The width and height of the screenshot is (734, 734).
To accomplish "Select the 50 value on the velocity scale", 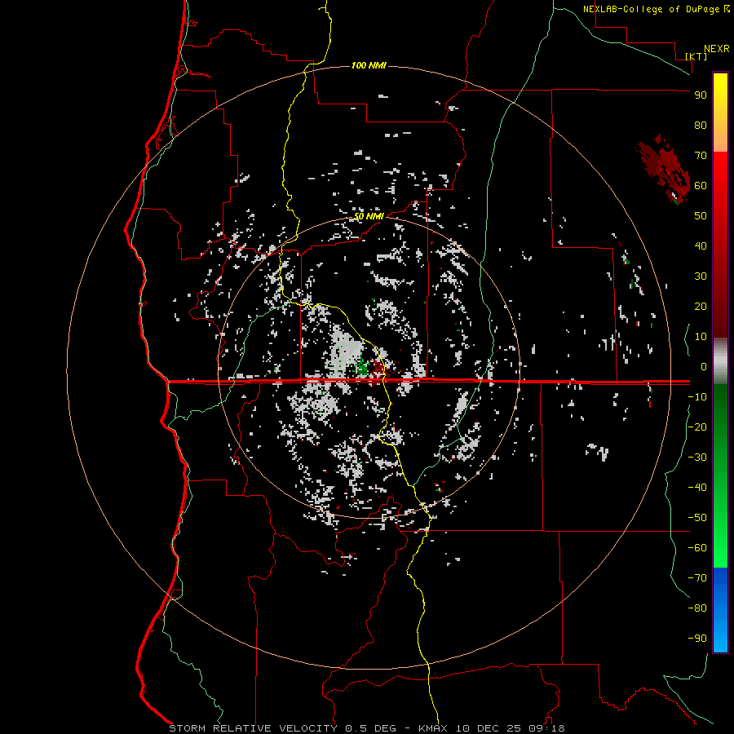I will tap(701, 216).
